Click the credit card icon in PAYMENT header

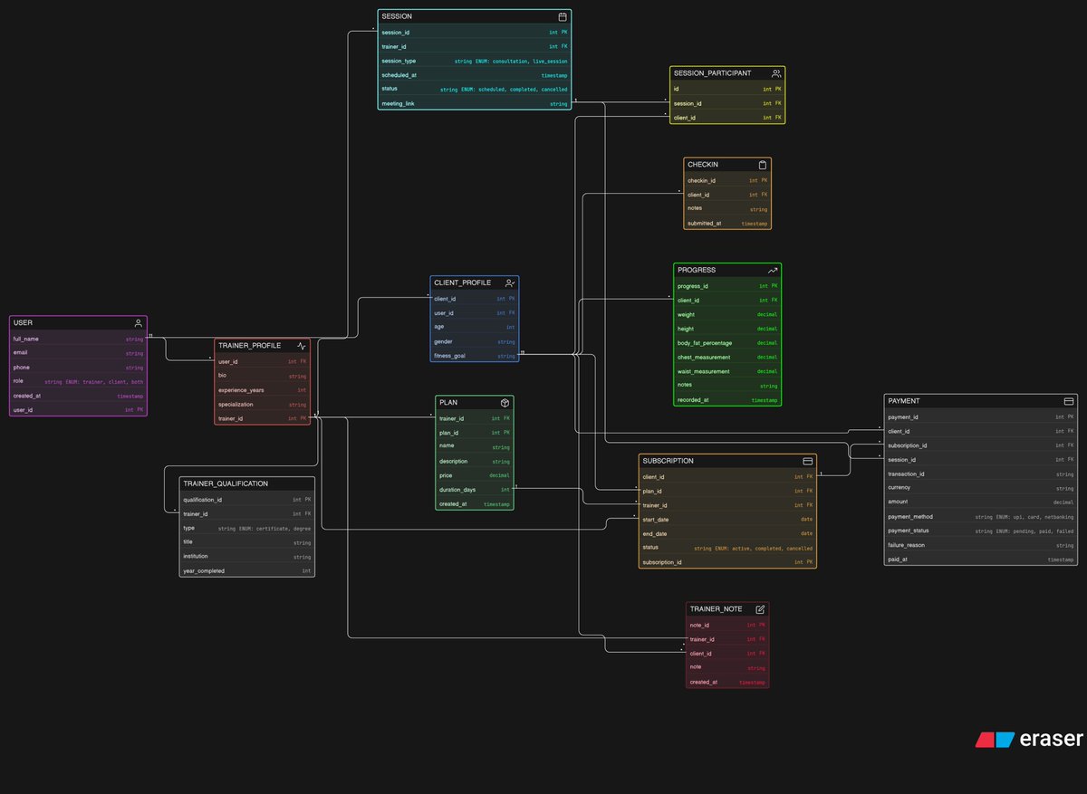pos(1069,401)
